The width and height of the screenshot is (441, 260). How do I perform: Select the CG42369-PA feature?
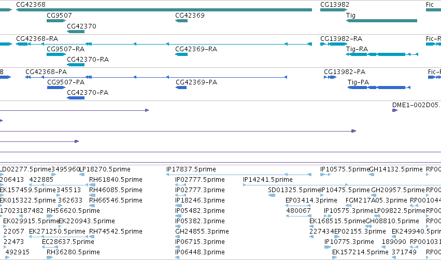181,88
